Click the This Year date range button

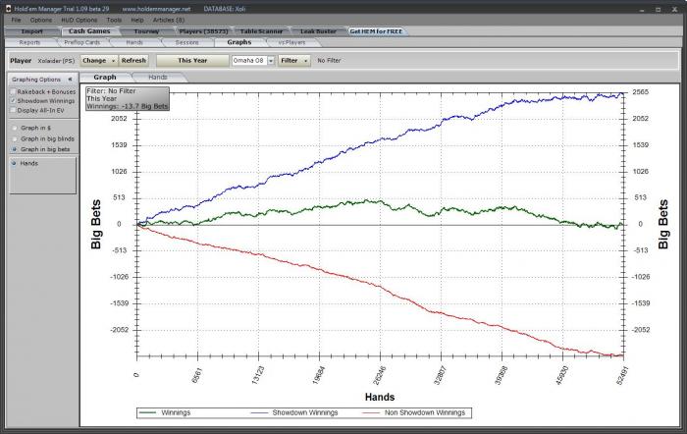(x=194, y=60)
